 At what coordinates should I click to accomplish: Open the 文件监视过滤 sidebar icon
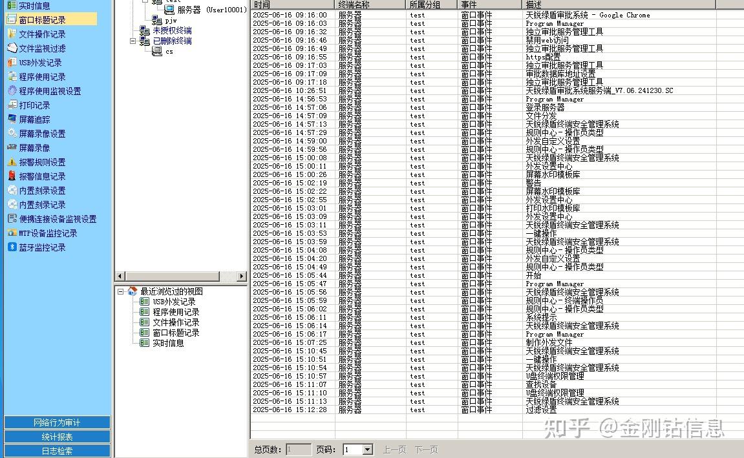pyautogui.click(x=12, y=48)
